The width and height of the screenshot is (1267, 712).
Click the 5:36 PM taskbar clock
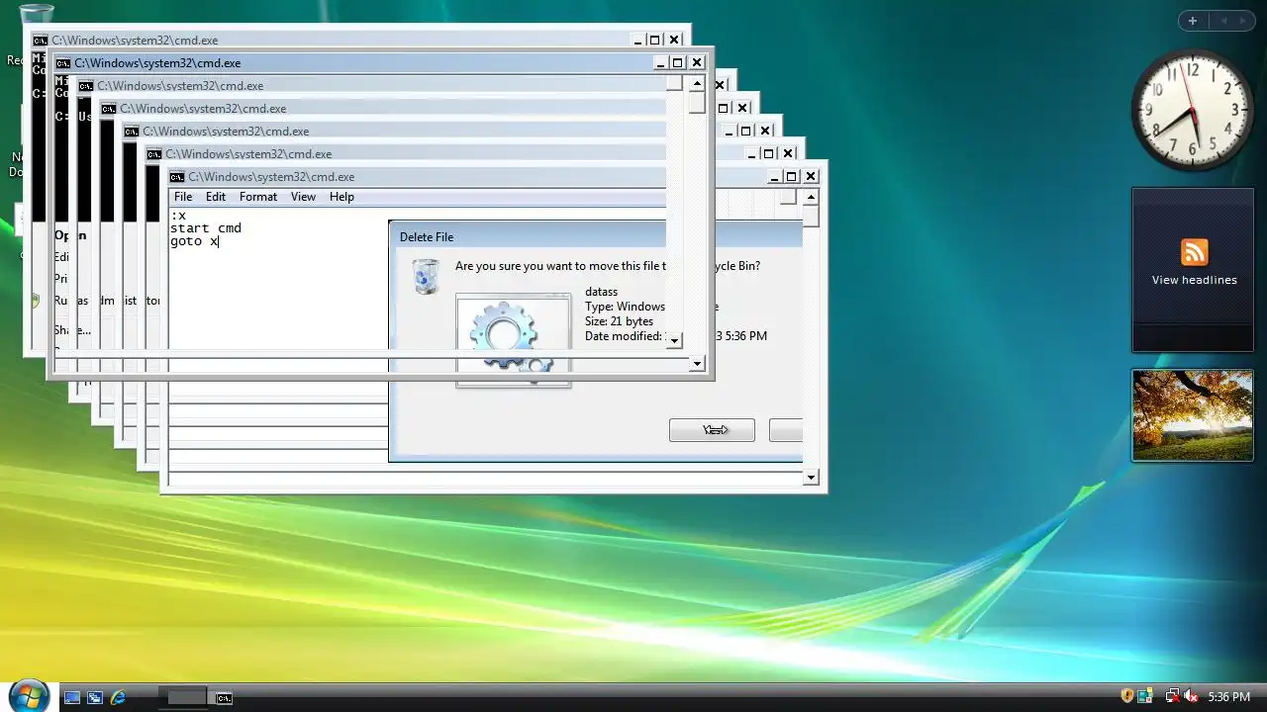tap(1229, 697)
